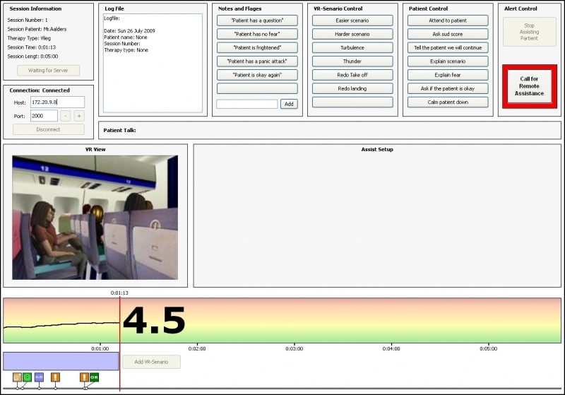Flag "Patient has a panic attack"
Image resolution: width=565 pixels, height=395 pixels.
tap(257, 61)
